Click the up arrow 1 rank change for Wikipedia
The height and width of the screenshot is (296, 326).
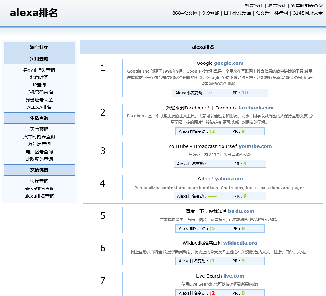[212, 261]
